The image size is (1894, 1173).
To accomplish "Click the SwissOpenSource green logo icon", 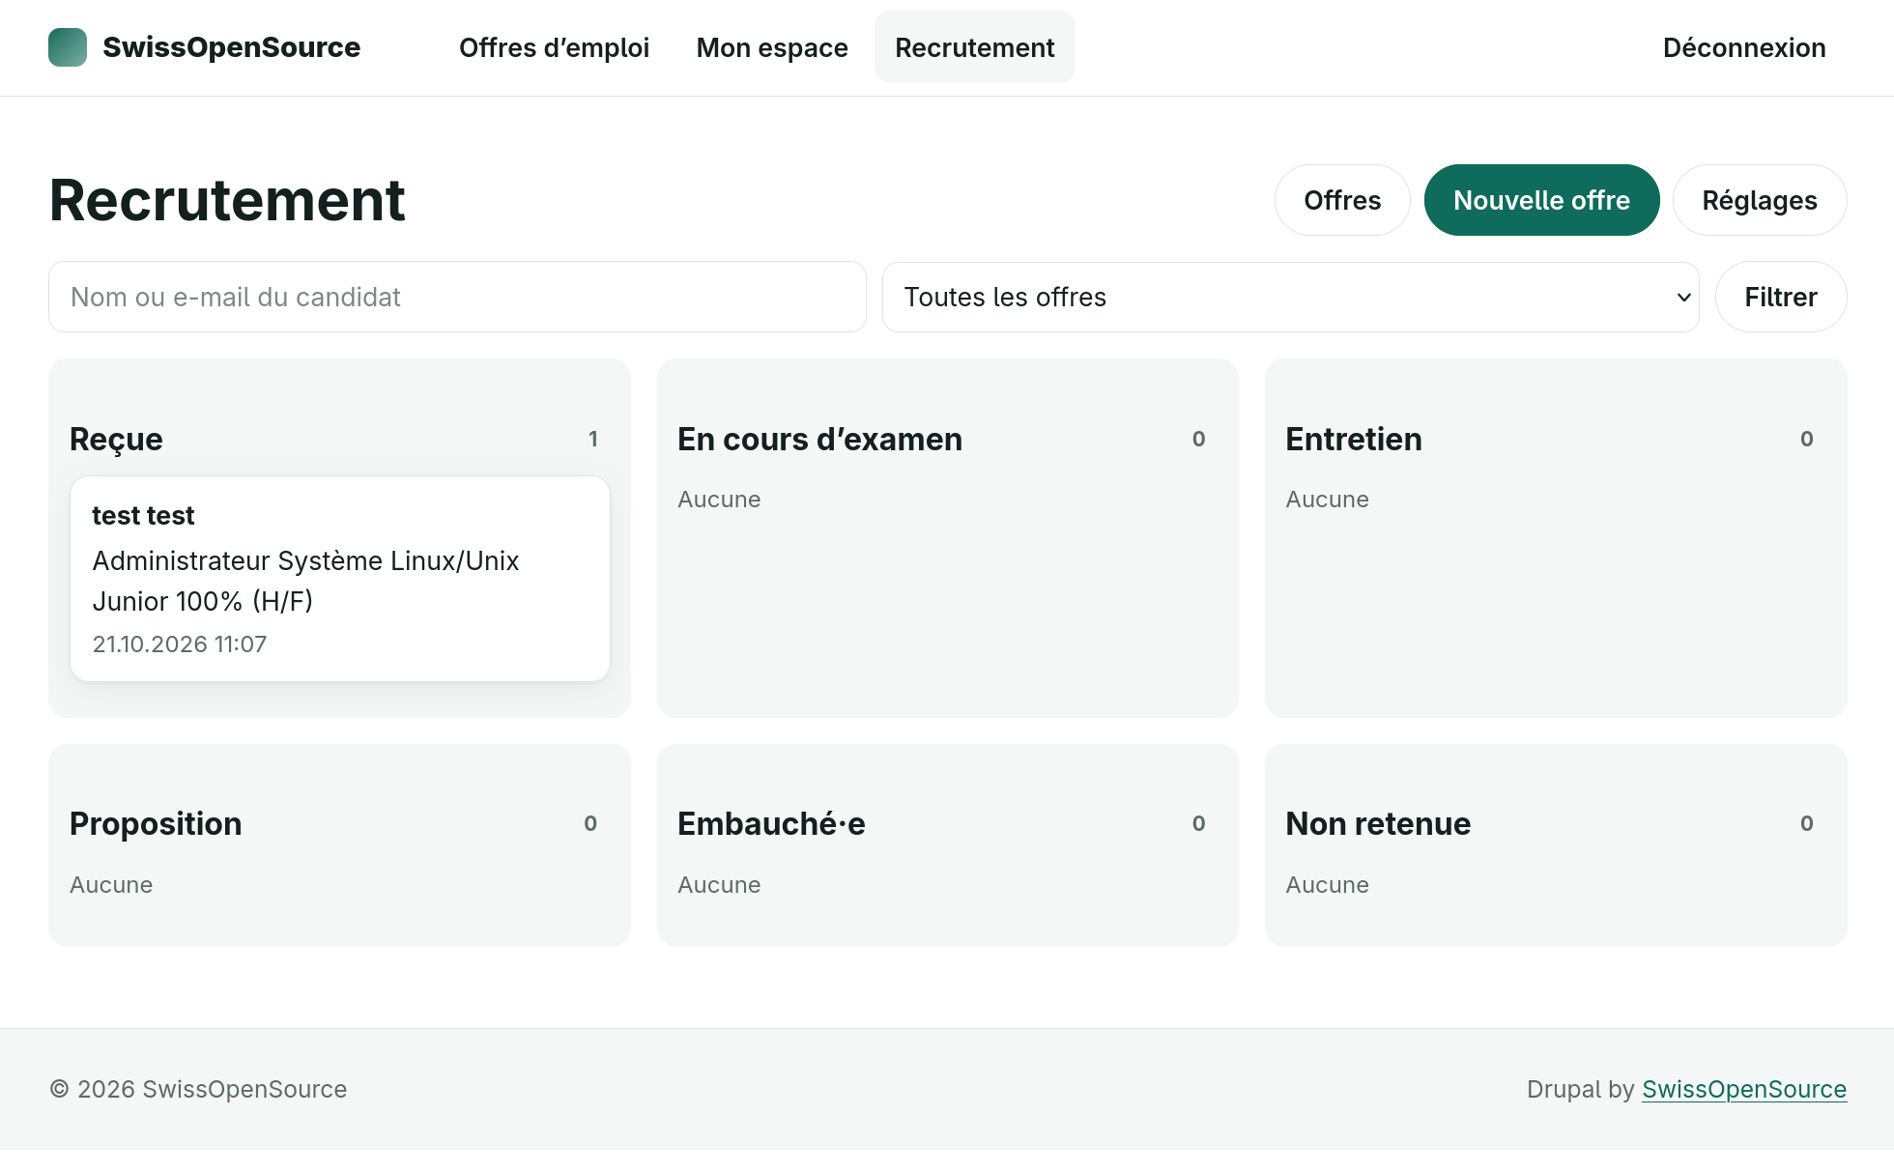I will click(x=68, y=47).
